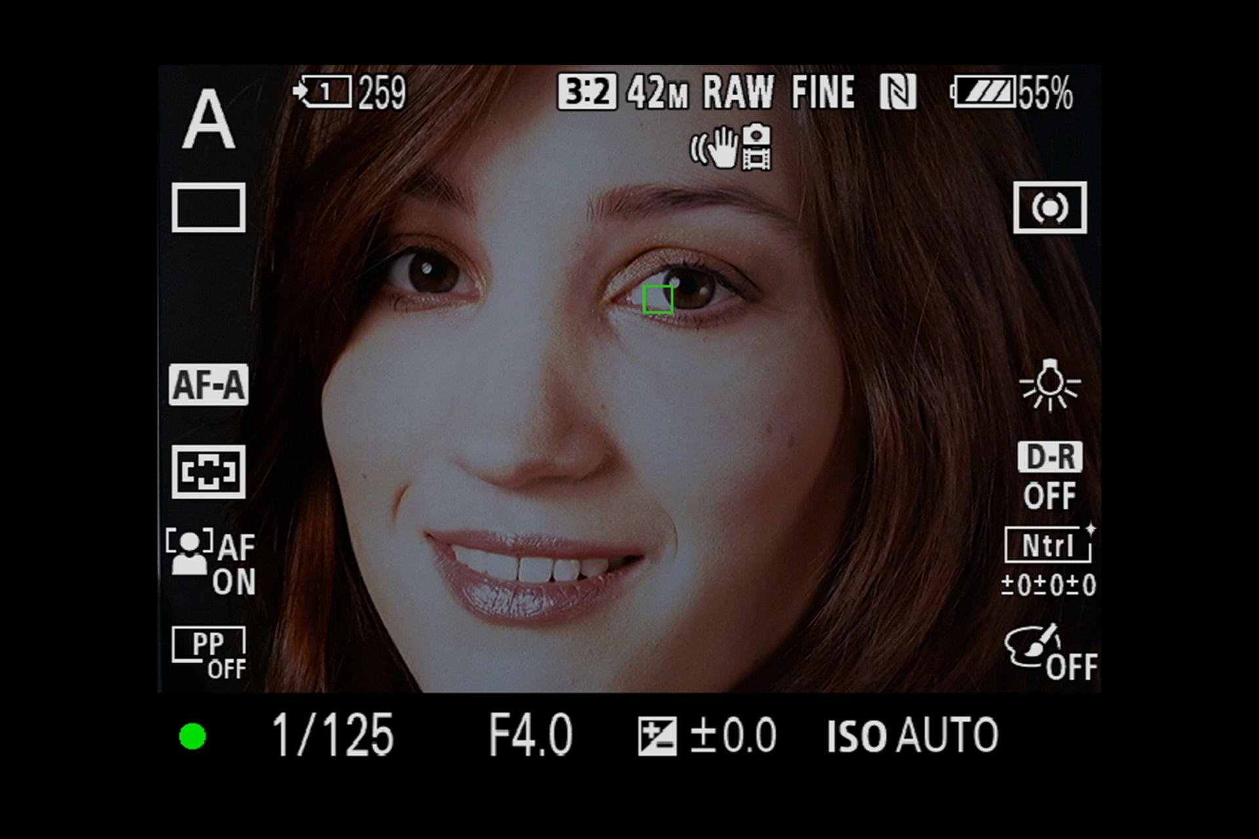Tap the single-shot drive mode rectangle icon
The image size is (1259, 839).
click(209, 207)
